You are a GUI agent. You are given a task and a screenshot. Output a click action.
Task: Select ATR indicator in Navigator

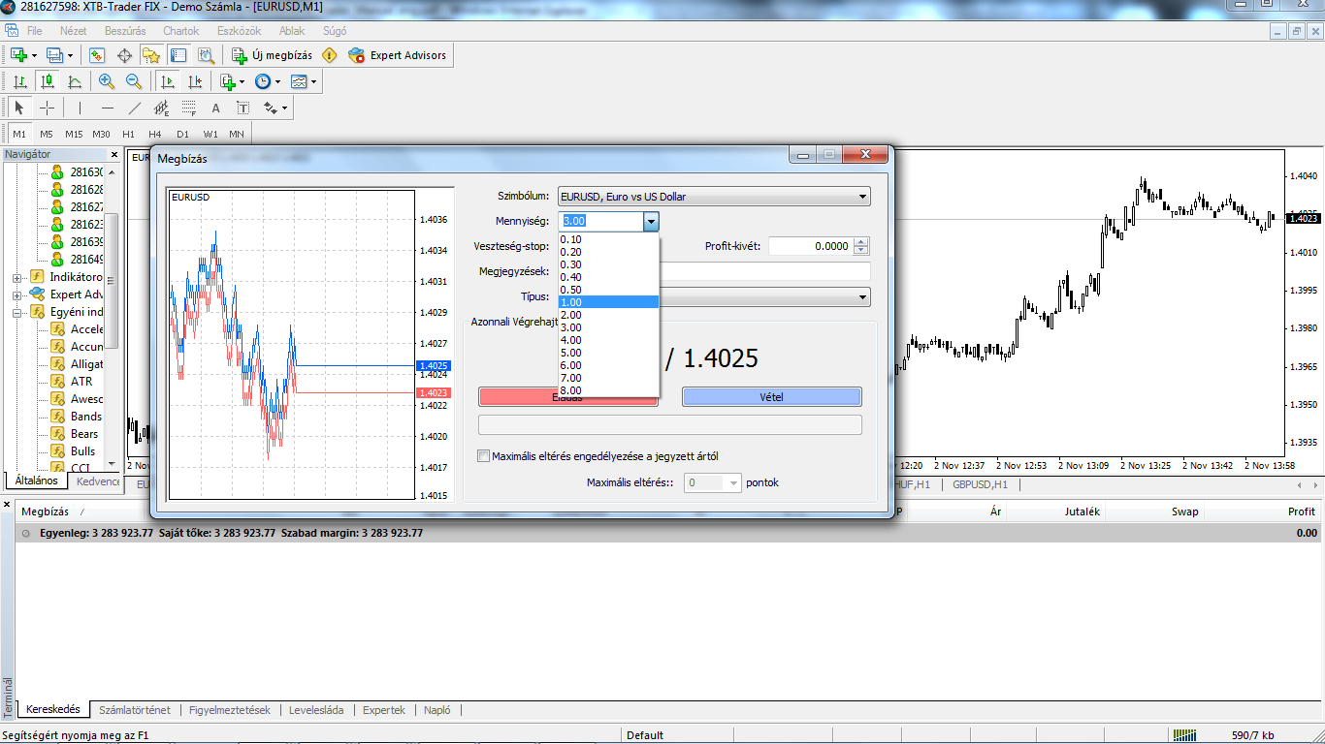tap(81, 382)
